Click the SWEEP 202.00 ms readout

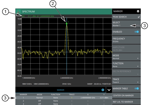point(94,84)
